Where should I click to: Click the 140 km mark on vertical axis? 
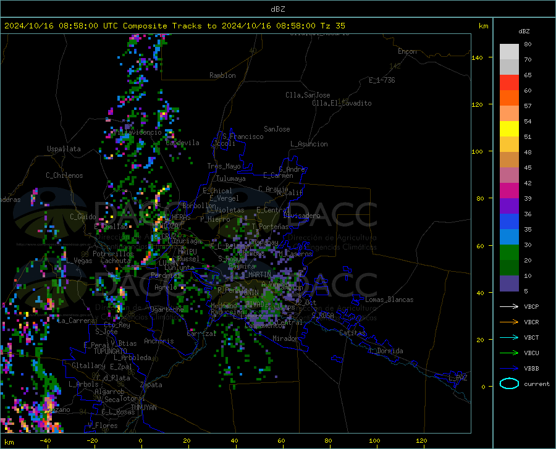click(x=477, y=57)
